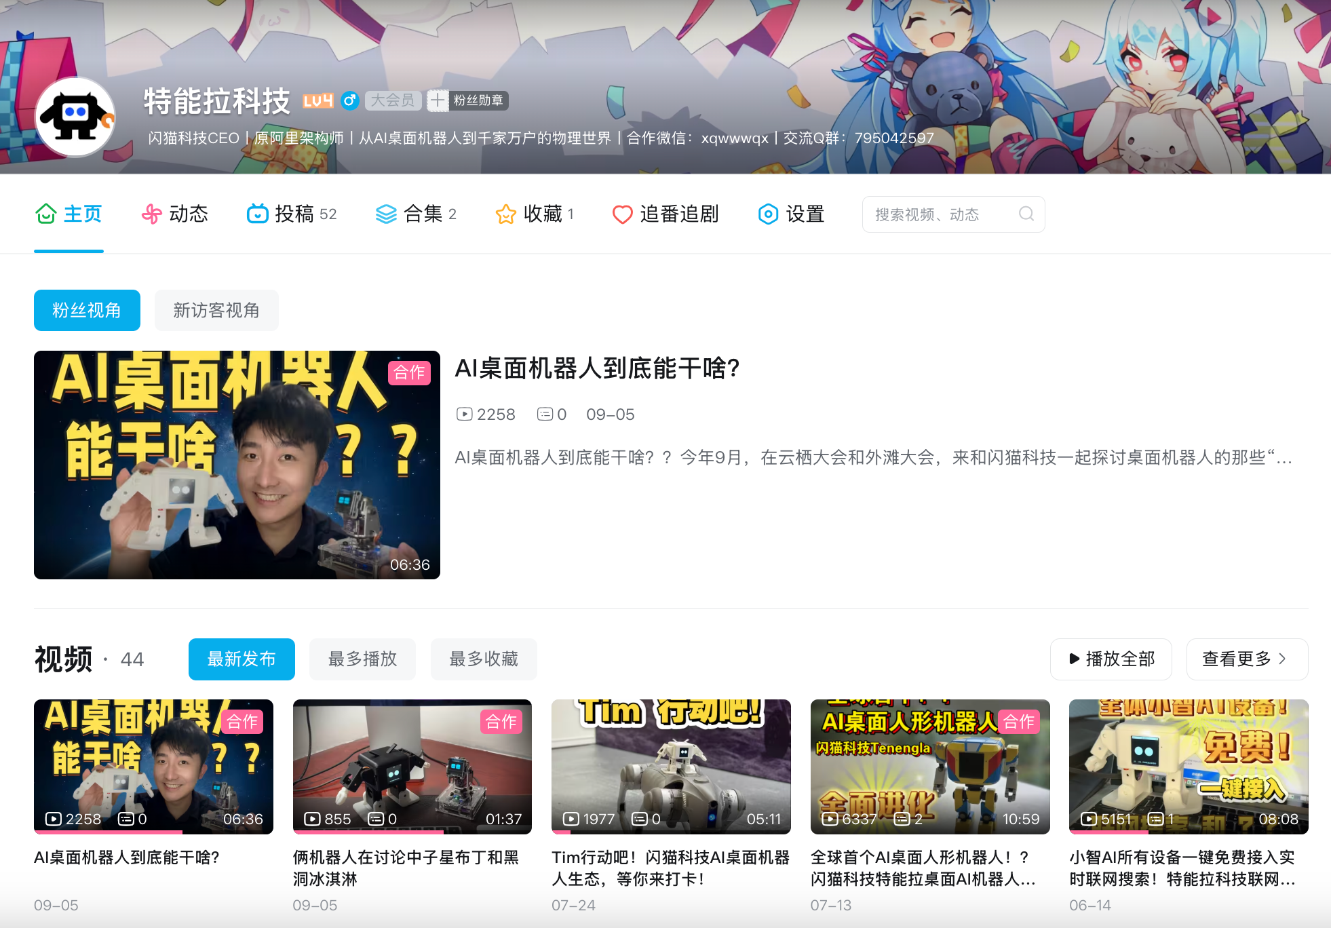Click title 小智AI所有设备一键免费接入
This screenshot has height=928, width=1331.
[x=1182, y=868]
